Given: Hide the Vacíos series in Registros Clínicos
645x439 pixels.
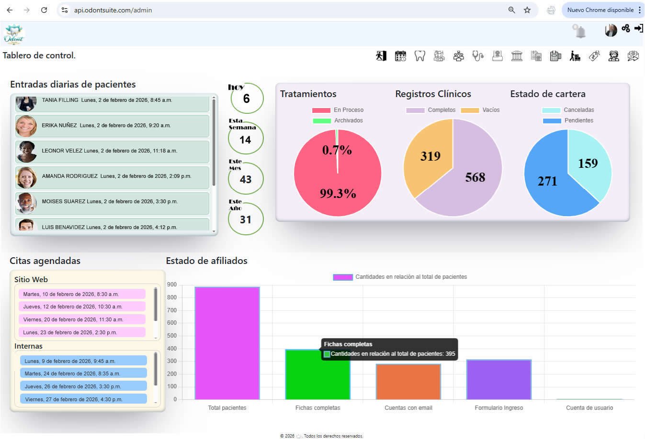Looking at the screenshot, I should [480, 110].
